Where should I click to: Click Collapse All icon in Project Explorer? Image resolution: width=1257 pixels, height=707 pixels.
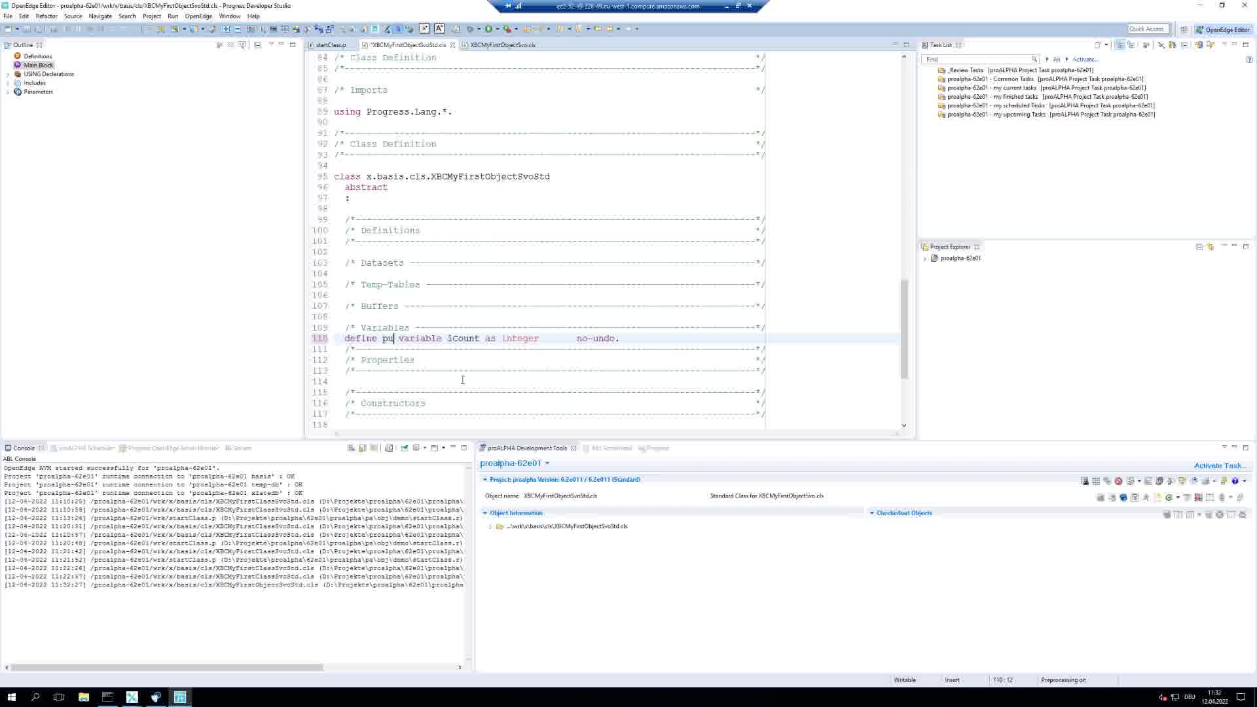pos(1199,247)
